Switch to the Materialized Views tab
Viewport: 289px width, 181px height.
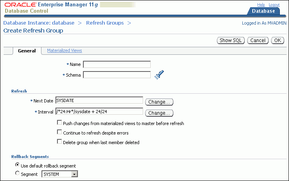(x=65, y=50)
